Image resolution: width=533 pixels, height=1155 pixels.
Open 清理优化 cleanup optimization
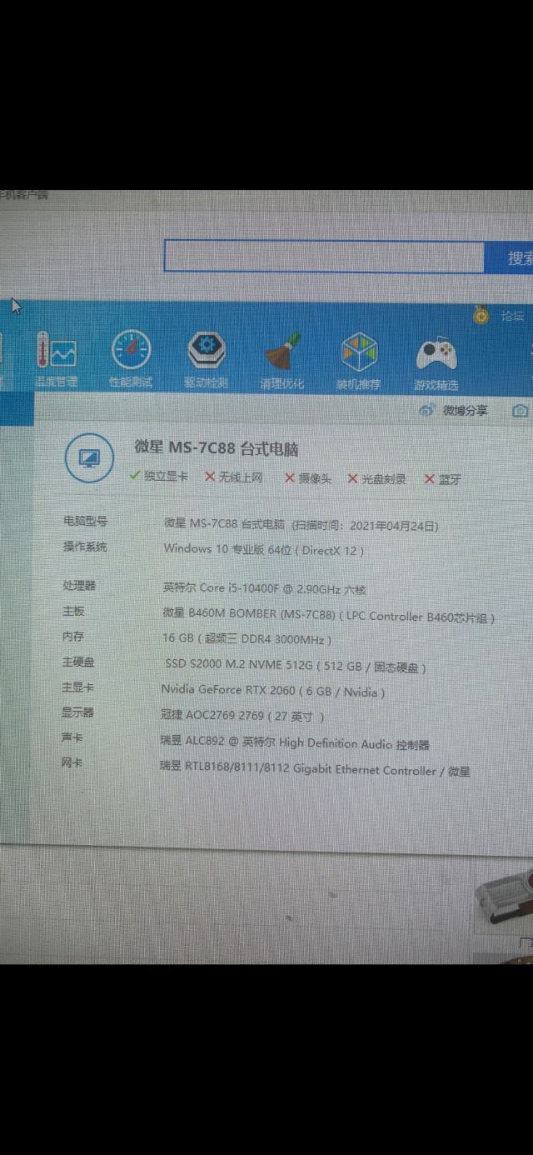[281, 362]
